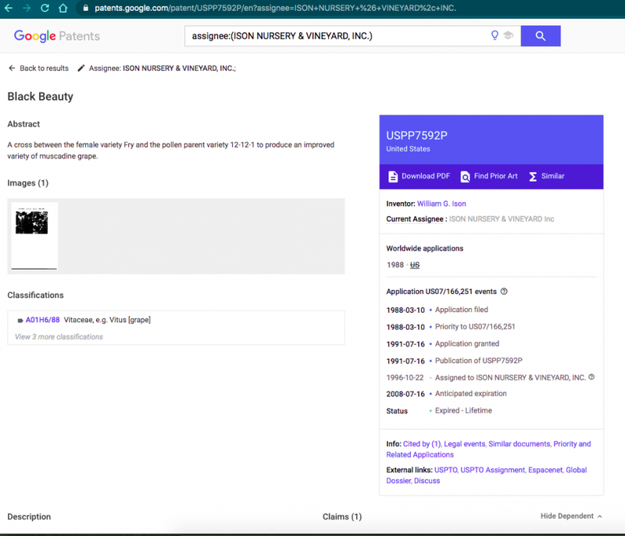Open the Cited by (1) link
The image size is (625, 536).
click(422, 444)
